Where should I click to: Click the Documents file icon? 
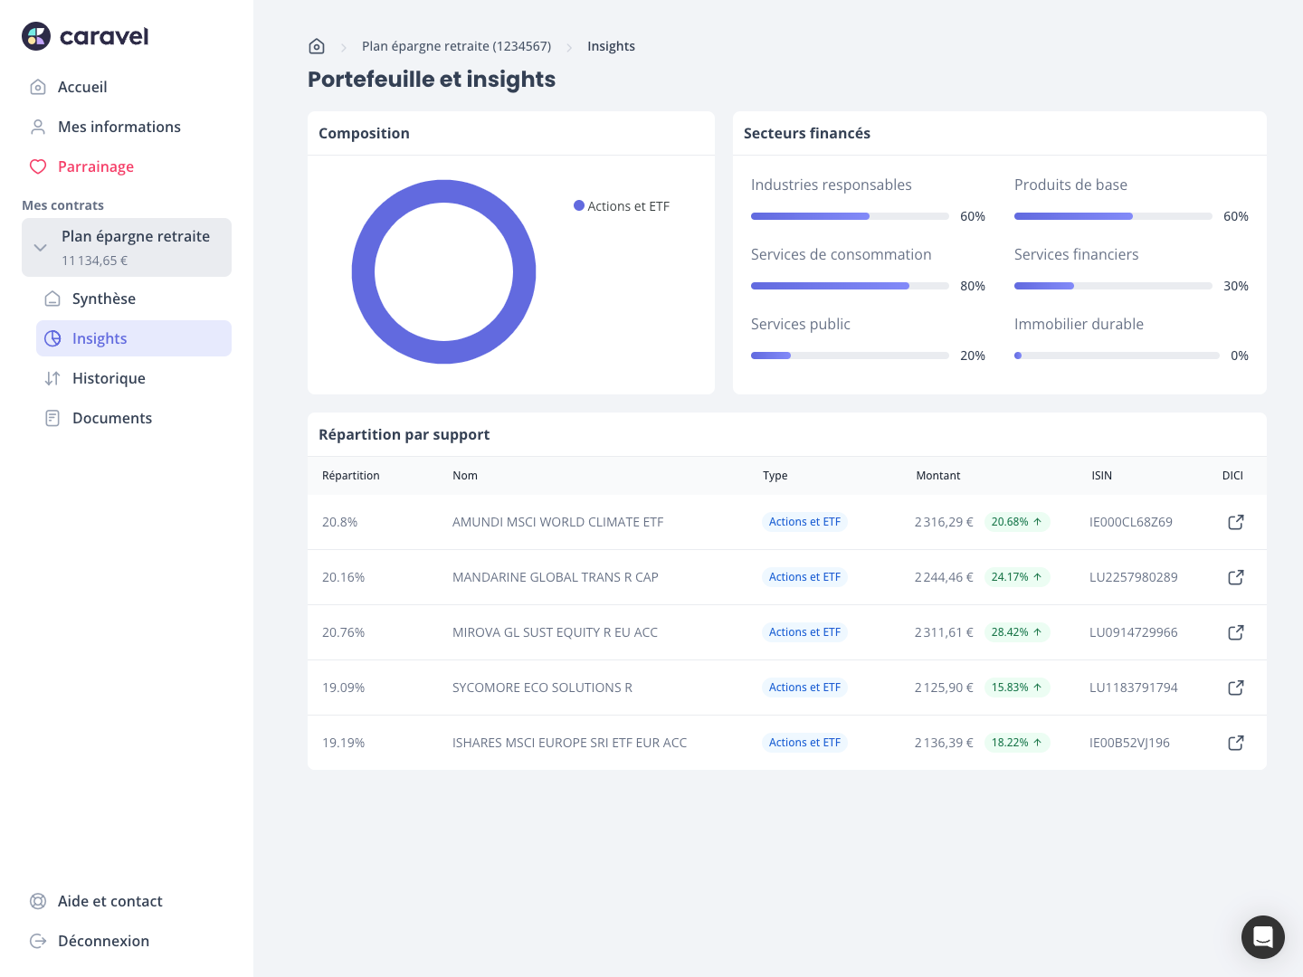(52, 418)
